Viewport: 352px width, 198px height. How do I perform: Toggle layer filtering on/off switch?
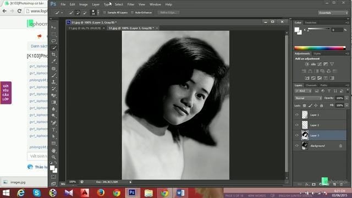coord(348,91)
